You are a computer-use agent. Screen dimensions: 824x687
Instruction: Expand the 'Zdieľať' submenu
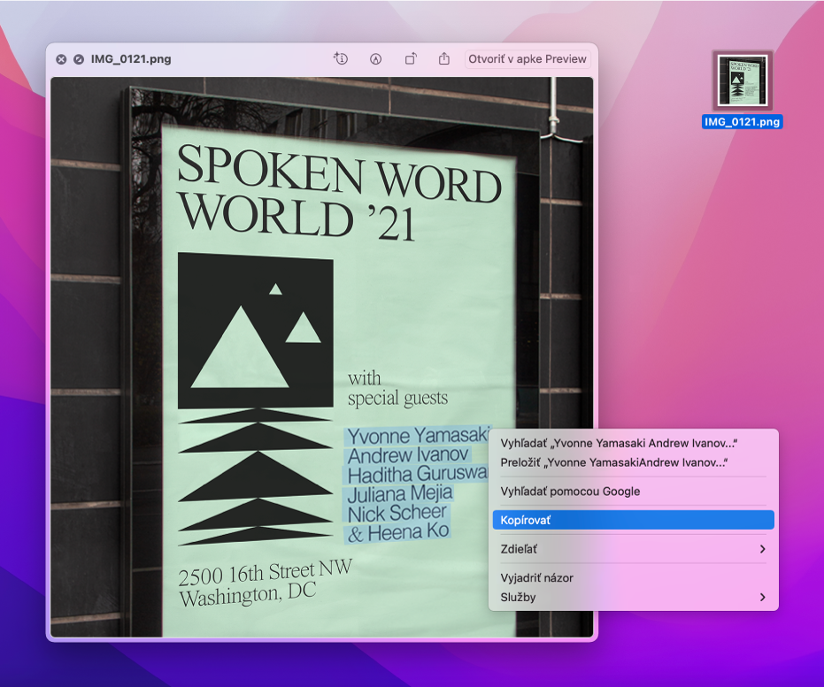pos(633,549)
